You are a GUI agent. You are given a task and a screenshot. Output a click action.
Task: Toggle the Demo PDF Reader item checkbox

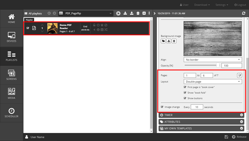pos(28,28)
